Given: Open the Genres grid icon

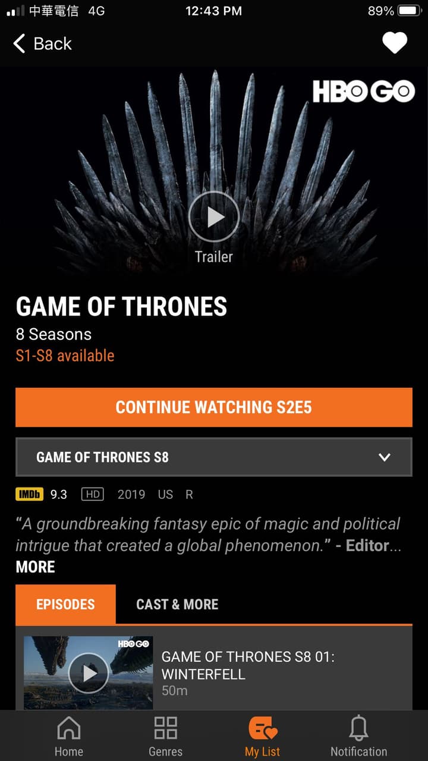Looking at the screenshot, I should point(165,728).
